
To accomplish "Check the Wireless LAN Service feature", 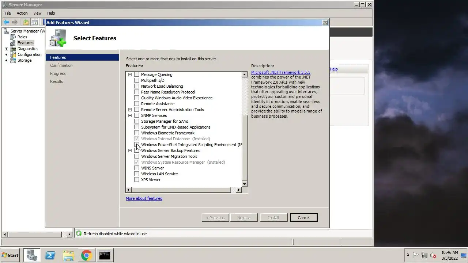I will [x=137, y=174].
